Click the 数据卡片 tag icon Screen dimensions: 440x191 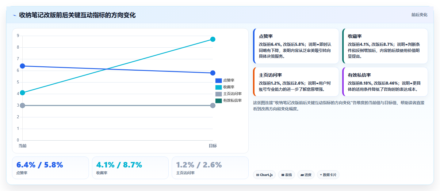(x=321, y=175)
